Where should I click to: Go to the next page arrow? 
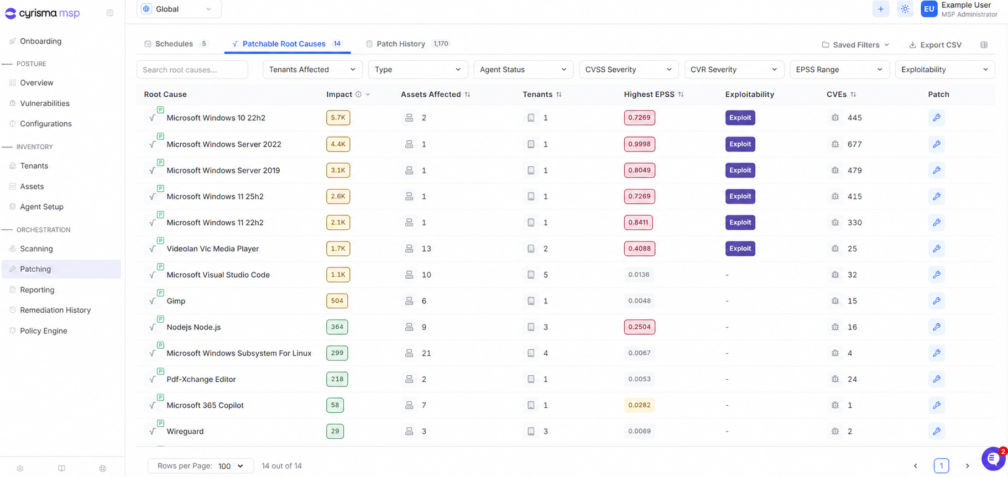click(x=967, y=466)
